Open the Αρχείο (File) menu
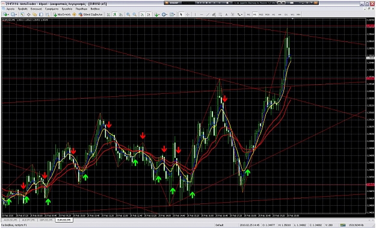 tap(10, 9)
